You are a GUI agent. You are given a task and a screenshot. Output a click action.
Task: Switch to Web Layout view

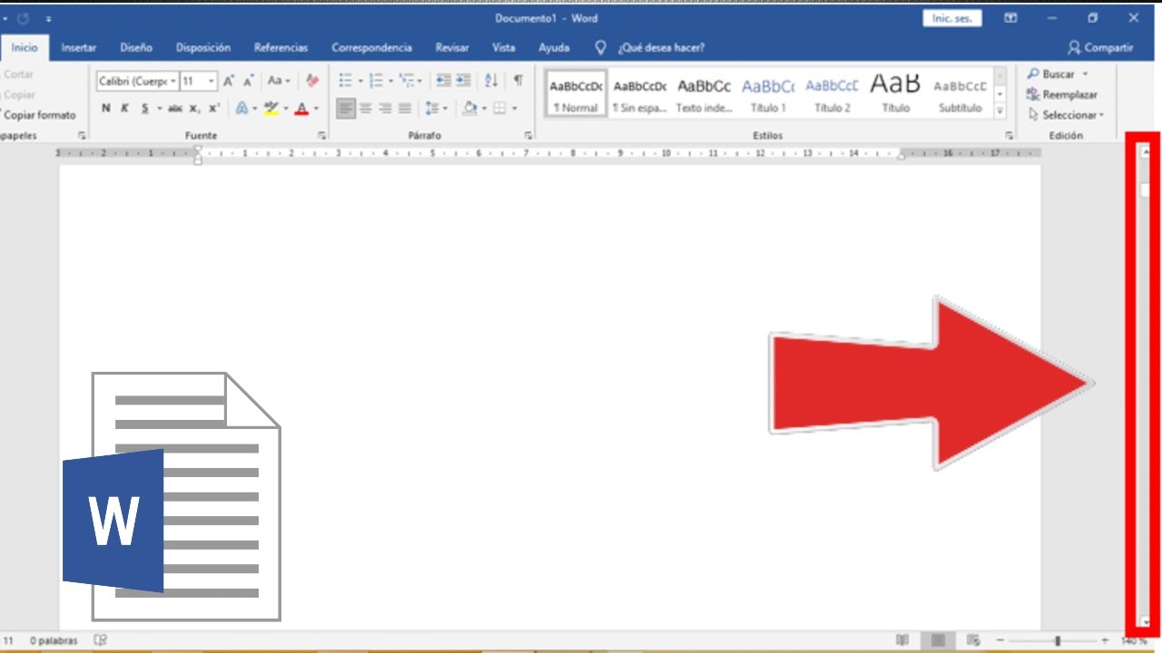973,640
